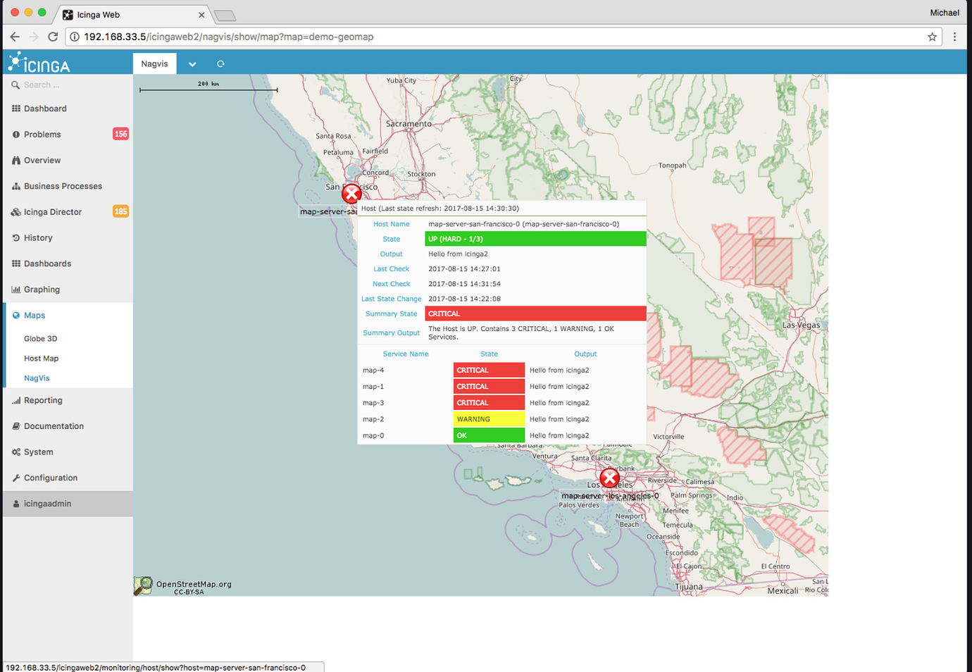Open the Host Map view
The width and height of the screenshot is (972, 672).
41,358
